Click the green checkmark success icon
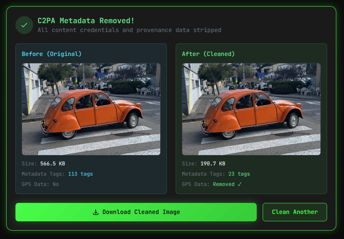The height and width of the screenshot is (239, 344). [x=24, y=25]
